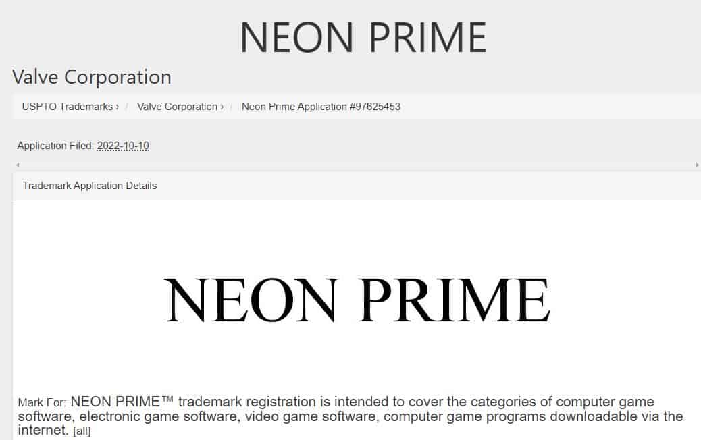Expand the [all] link after description
This screenshot has width=701, height=440.
point(82,431)
